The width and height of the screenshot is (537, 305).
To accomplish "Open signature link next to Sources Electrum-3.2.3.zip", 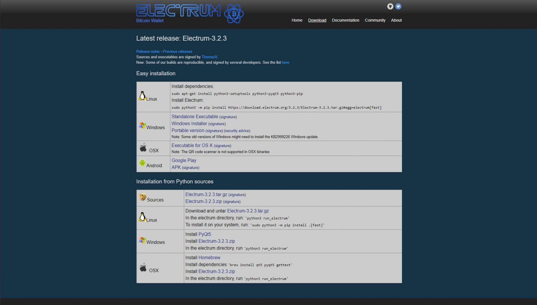I will click(x=232, y=202).
